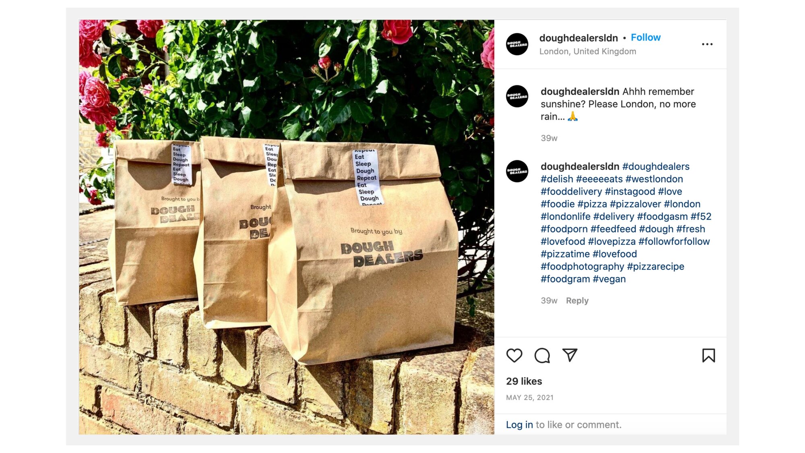The height and width of the screenshot is (453, 805).
Task: Follow the doughdealersldn account
Action: point(646,37)
